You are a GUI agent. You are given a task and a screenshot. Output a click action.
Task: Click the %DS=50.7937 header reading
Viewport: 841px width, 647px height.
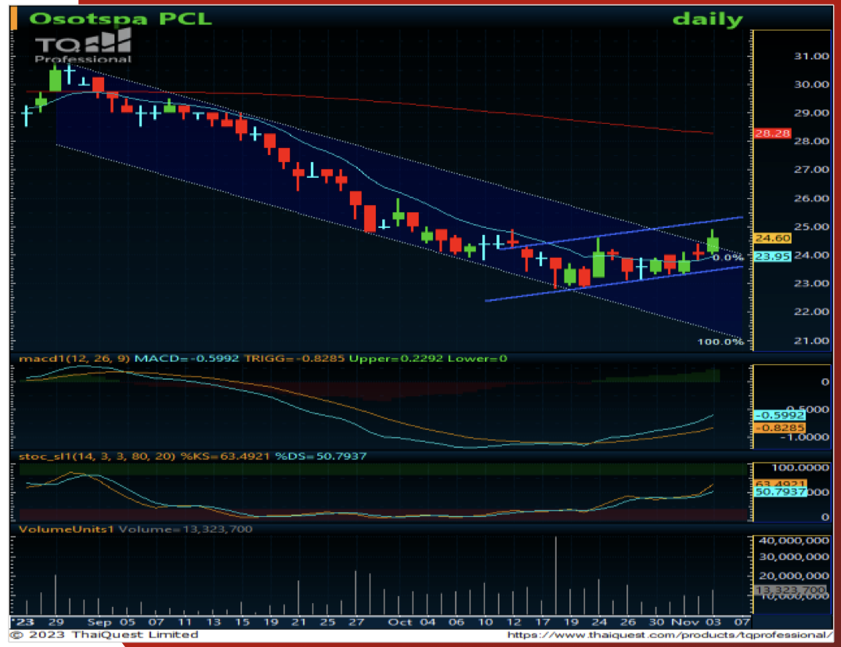click(x=321, y=457)
